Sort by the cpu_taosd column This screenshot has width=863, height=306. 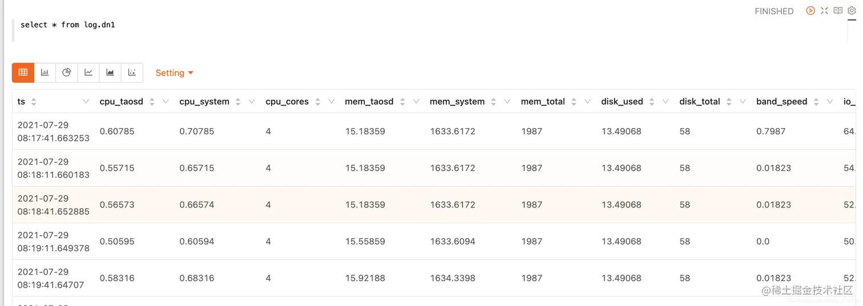(x=152, y=102)
